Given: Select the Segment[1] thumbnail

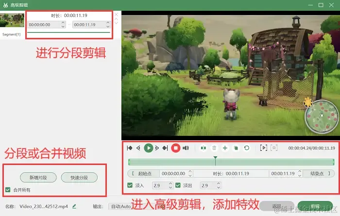Looking at the screenshot, I should (12, 20).
